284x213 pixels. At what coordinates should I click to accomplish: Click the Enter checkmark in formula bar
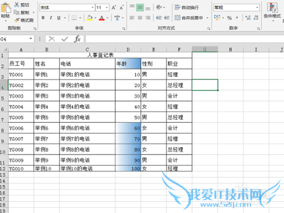(65, 39)
